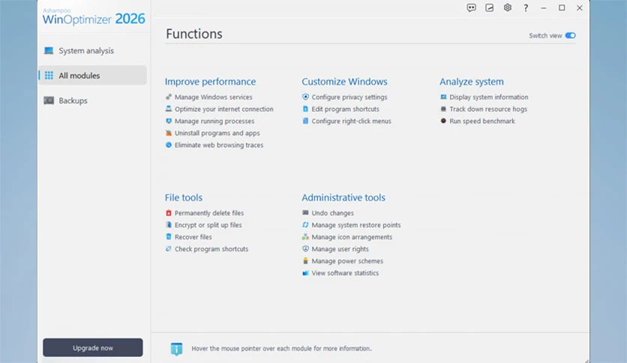The width and height of the screenshot is (627, 363).
Task: Click the Undo changes icon
Action: 305,213
